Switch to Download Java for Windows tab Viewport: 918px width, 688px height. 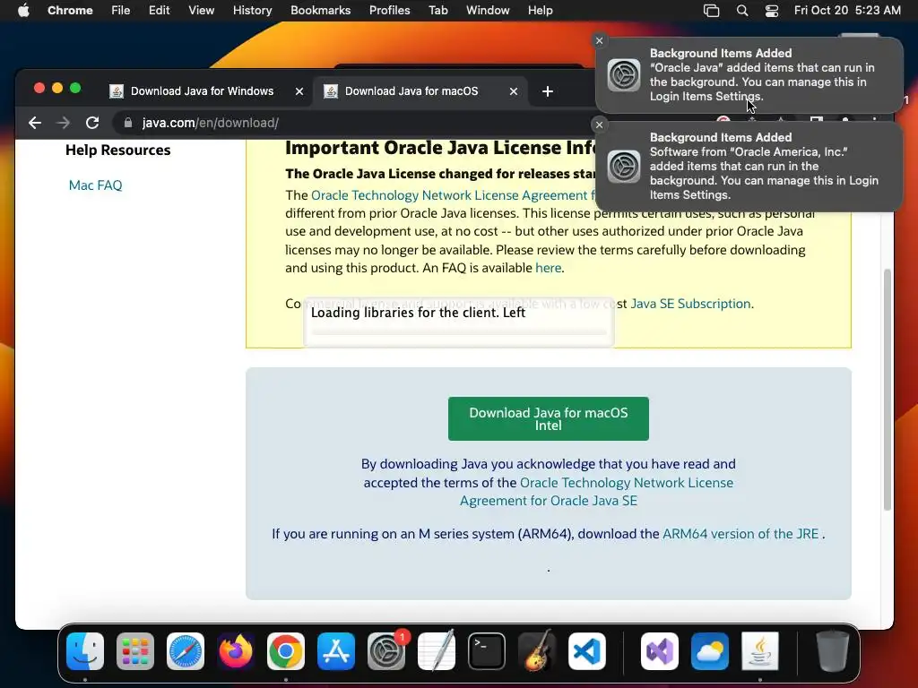tap(202, 91)
